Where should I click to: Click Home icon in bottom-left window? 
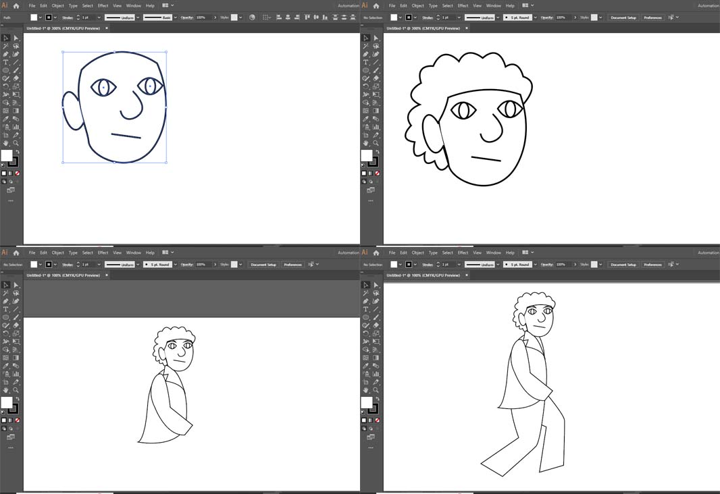[x=16, y=252]
